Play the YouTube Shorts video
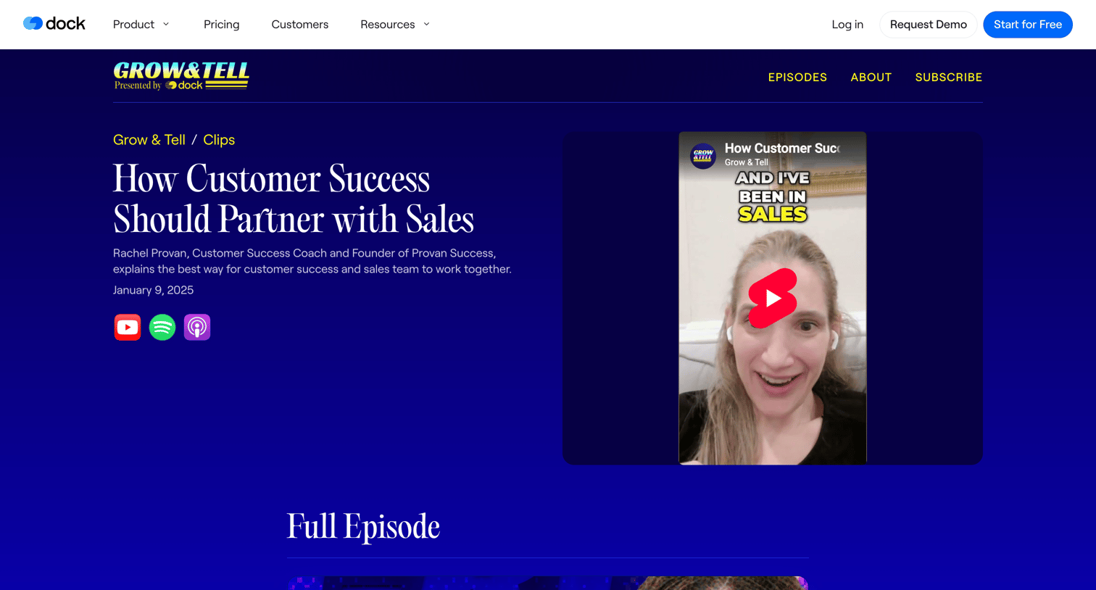The height and width of the screenshot is (590, 1096). (x=773, y=298)
